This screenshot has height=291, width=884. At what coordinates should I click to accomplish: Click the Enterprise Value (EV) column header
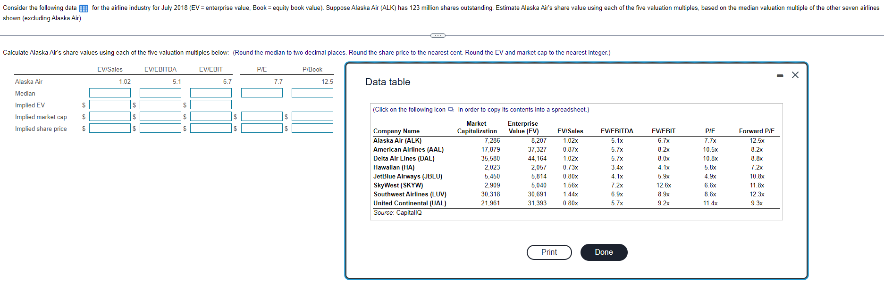coord(523,128)
